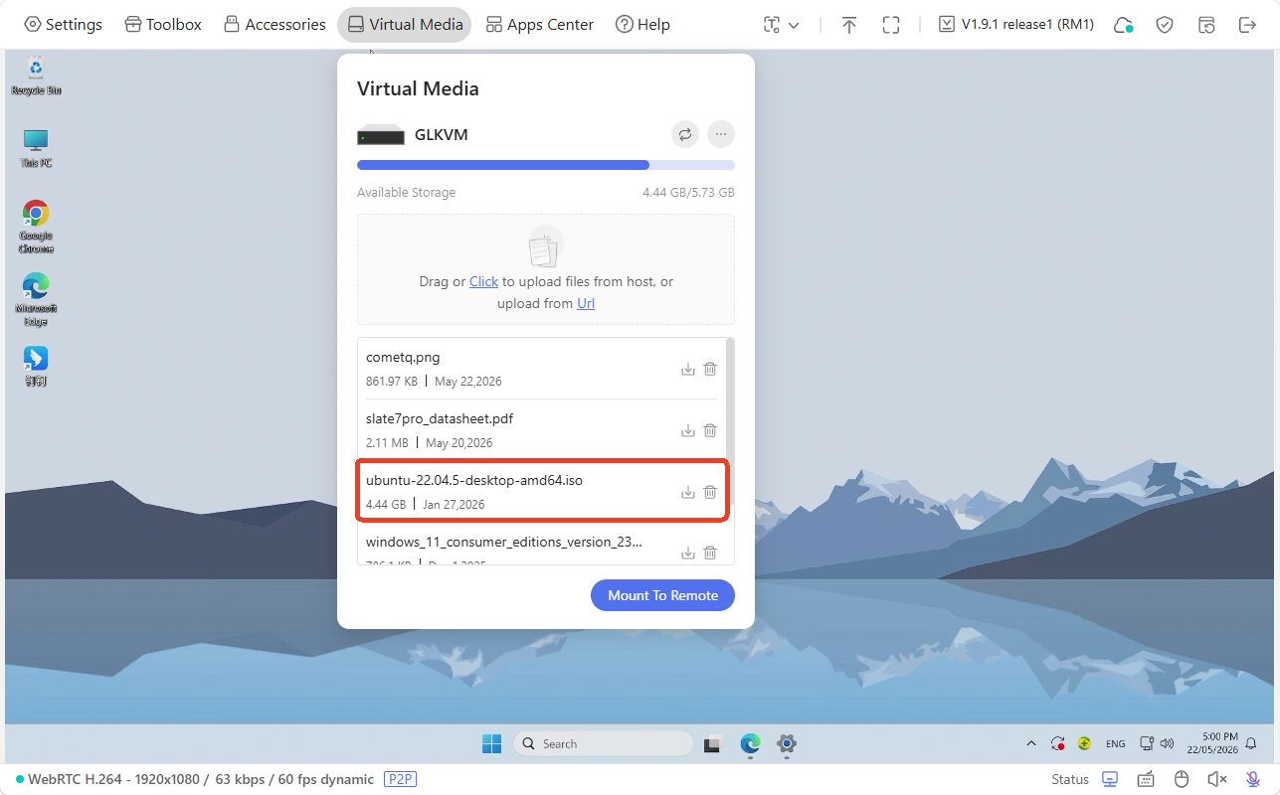
Task: Select ubuntu-22.04.5-desktop-amd64.iso file name
Action: click(474, 480)
